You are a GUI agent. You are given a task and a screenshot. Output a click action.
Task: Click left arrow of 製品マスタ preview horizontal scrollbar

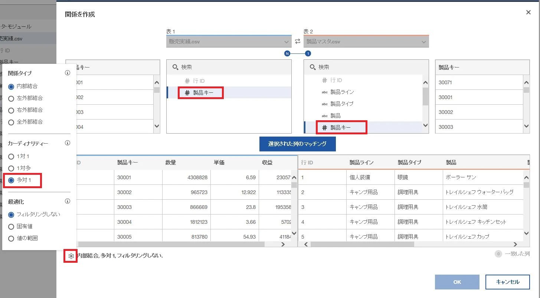(x=306, y=244)
